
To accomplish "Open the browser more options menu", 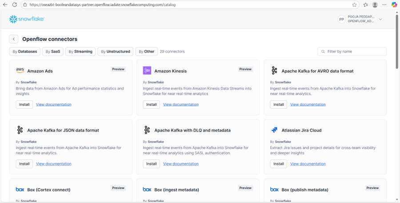I will (x=385, y=5).
